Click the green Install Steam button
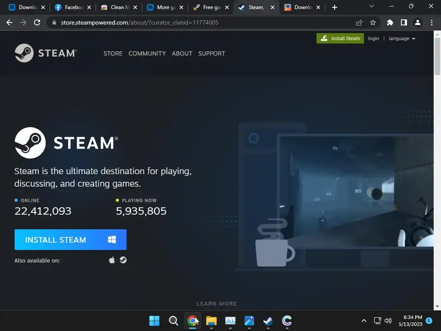Image resolution: width=441 pixels, height=331 pixels. pos(340,38)
